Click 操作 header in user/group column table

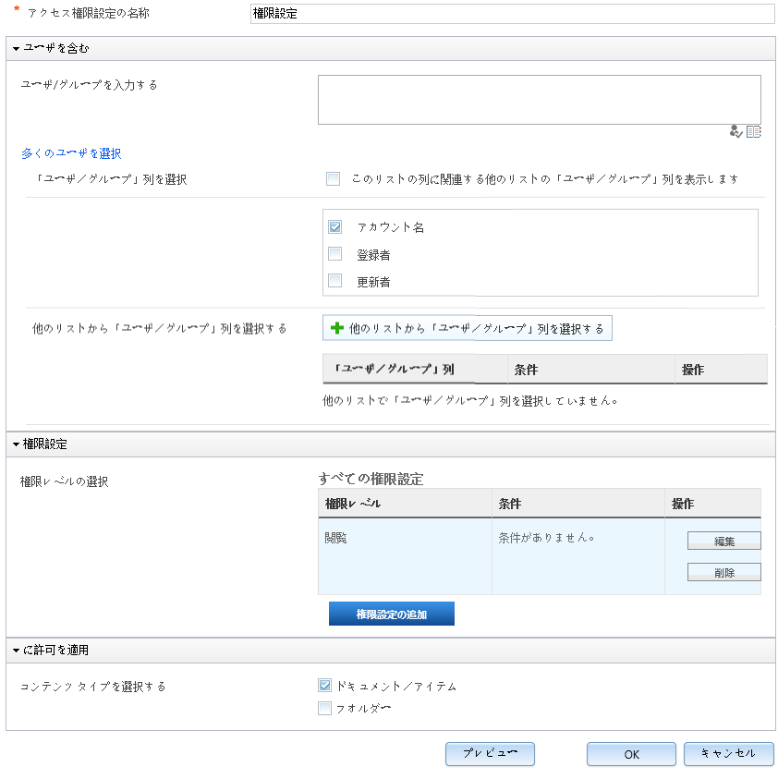[x=721, y=369]
